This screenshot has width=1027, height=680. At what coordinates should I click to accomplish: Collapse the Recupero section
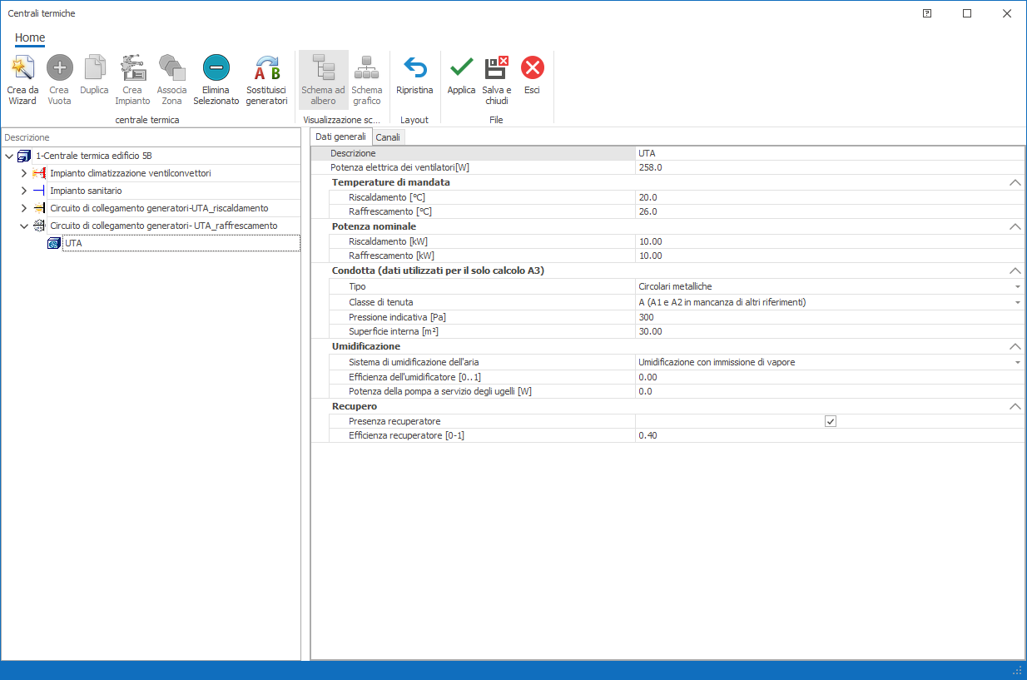(x=1015, y=406)
